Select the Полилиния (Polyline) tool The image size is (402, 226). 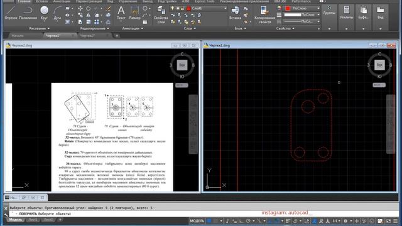pos(28,13)
